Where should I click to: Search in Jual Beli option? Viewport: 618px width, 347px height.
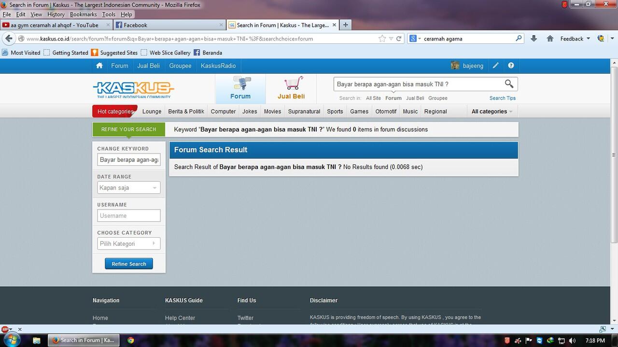415,98
